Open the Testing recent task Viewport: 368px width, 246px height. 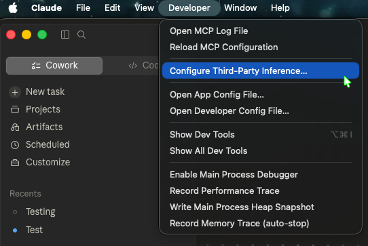(40, 212)
